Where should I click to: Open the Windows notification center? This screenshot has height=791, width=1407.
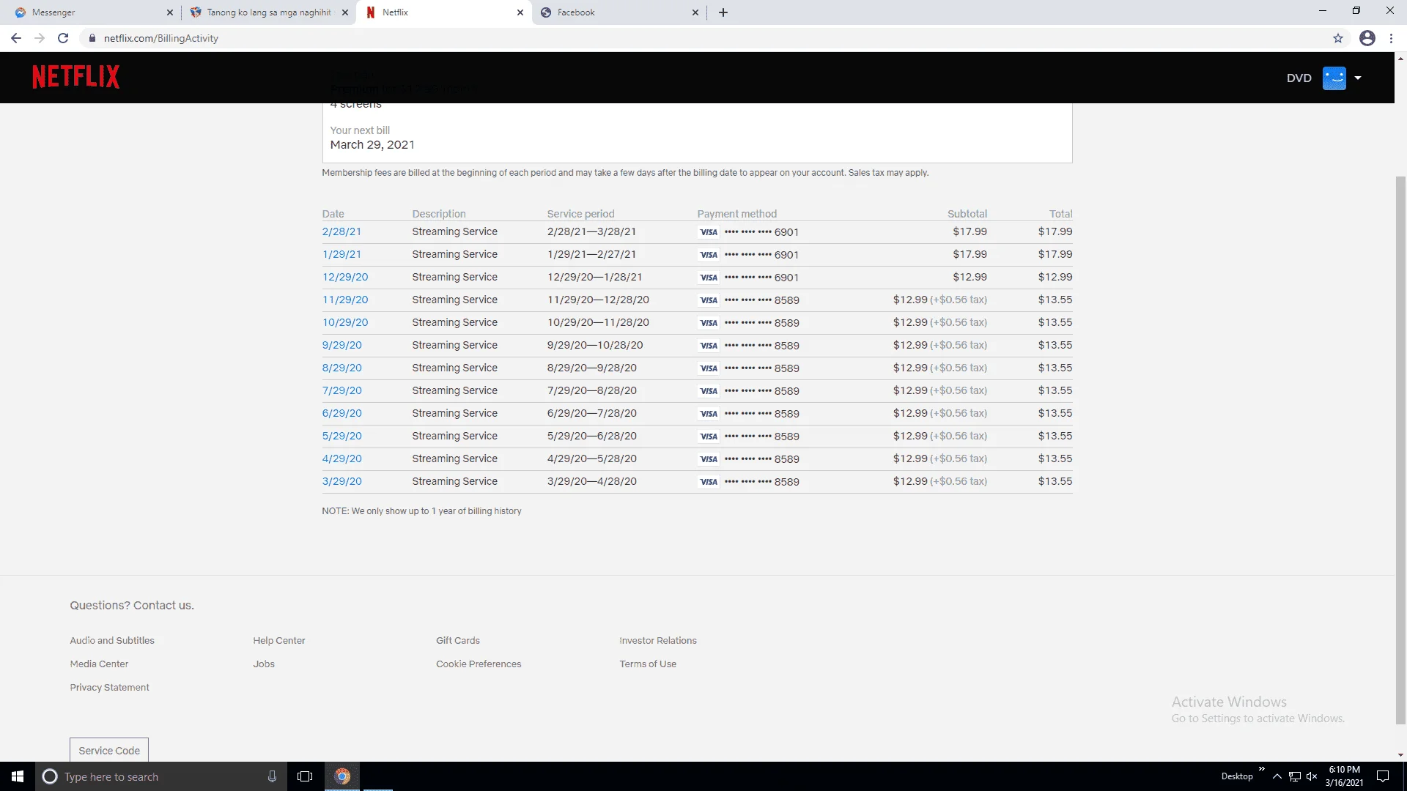coord(1383,776)
